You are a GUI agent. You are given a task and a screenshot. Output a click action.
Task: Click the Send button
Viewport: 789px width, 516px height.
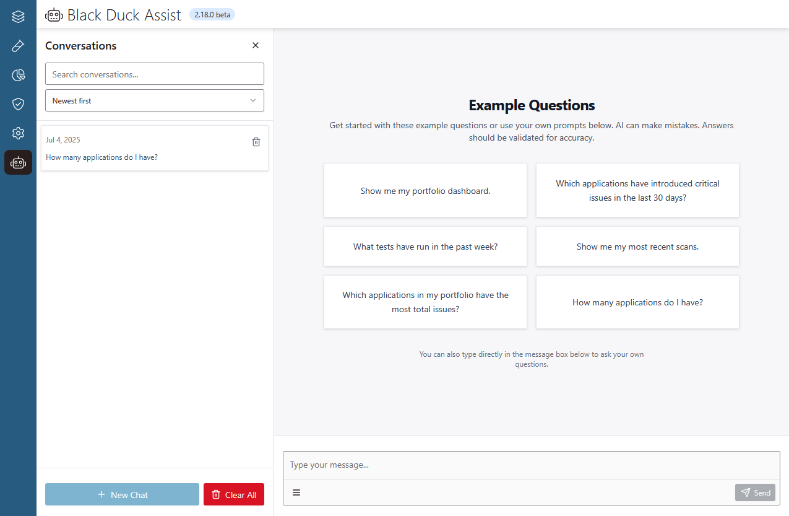tap(755, 492)
